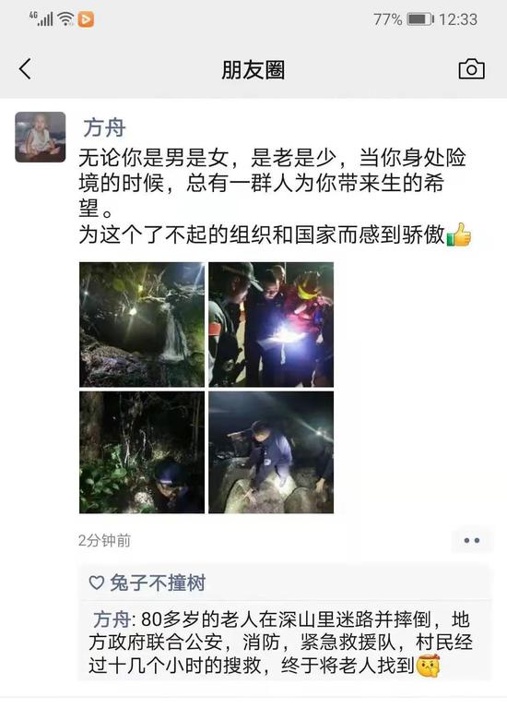Tap the heart like icon
Viewport: 507px width, 709px height.
tap(97, 583)
